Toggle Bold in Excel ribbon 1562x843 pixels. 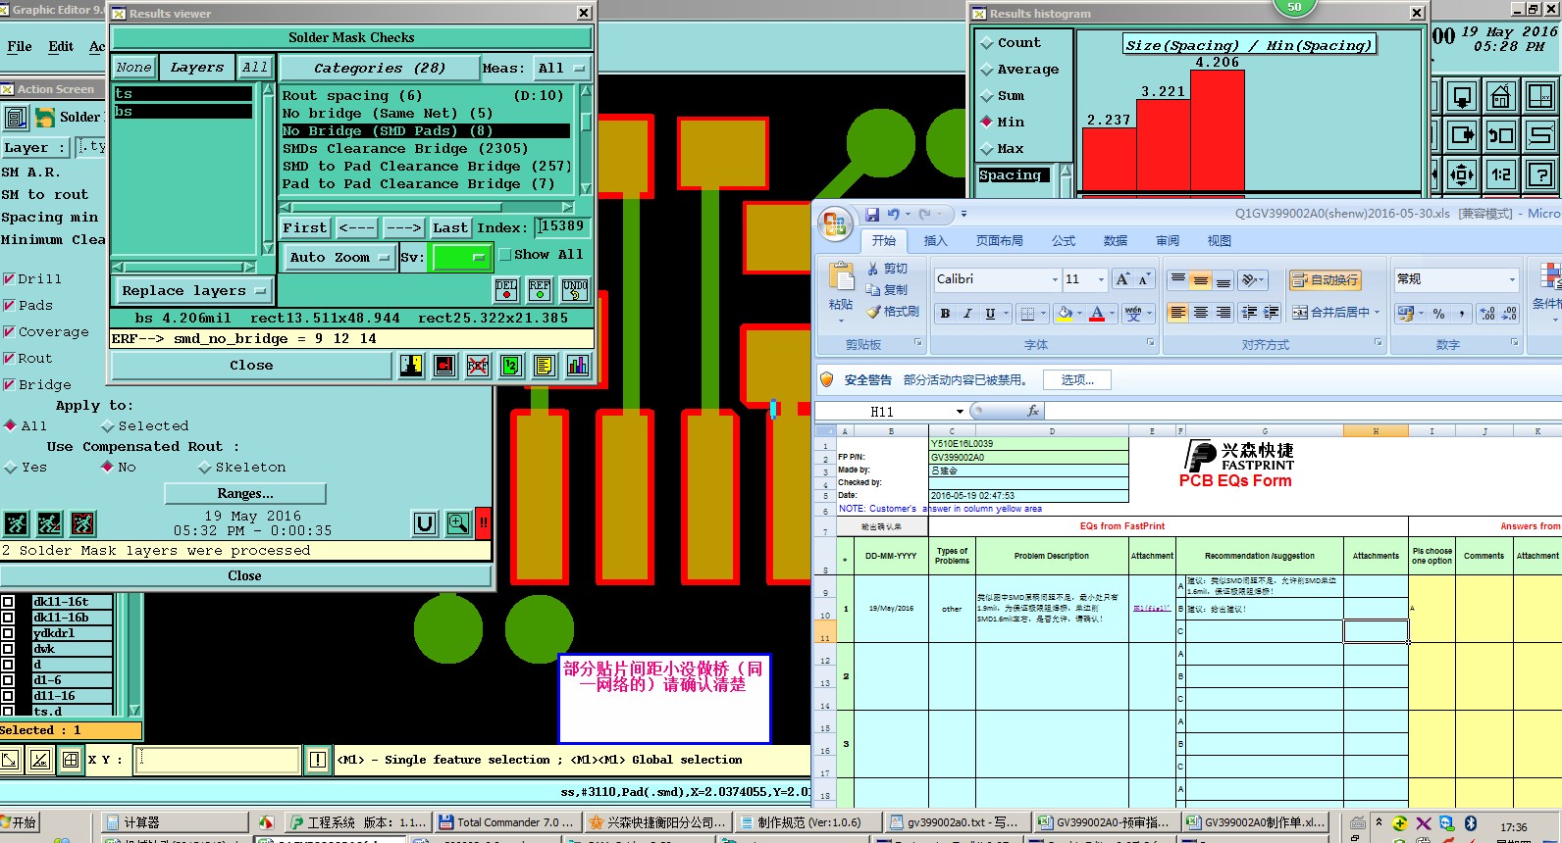click(x=945, y=314)
